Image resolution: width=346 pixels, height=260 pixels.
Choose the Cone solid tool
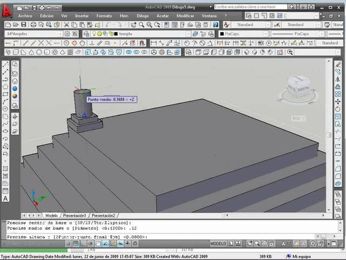tap(31, 52)
